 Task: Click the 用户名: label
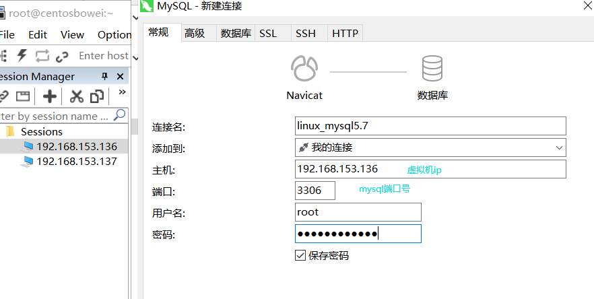[x=168, y=213]
